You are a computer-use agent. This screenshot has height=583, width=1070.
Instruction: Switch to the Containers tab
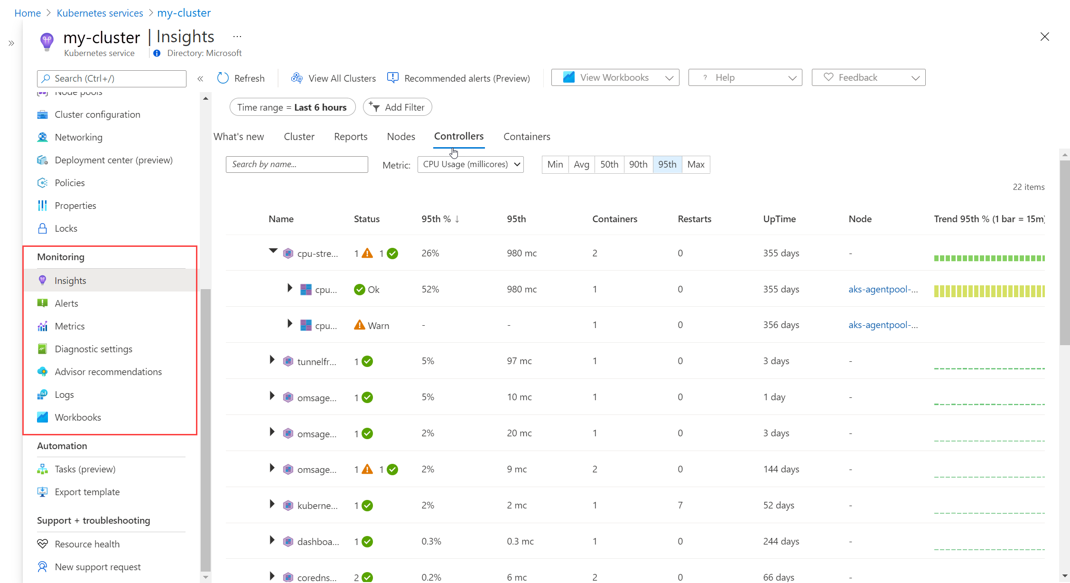527,137
